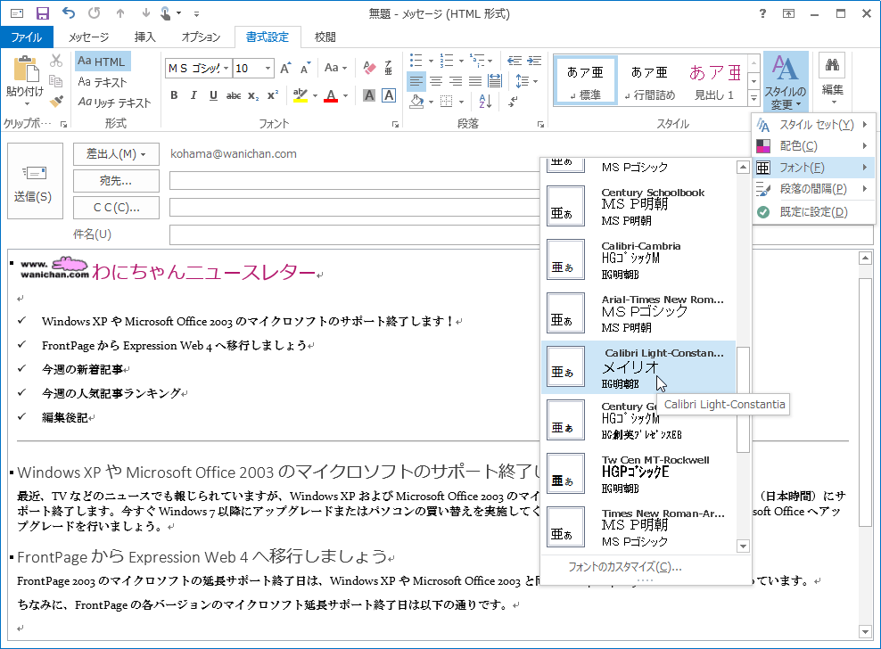This screenshot has width=881, height=649.
Task: Click the スタイルの変更 button
Action: (x=786, y=82)
